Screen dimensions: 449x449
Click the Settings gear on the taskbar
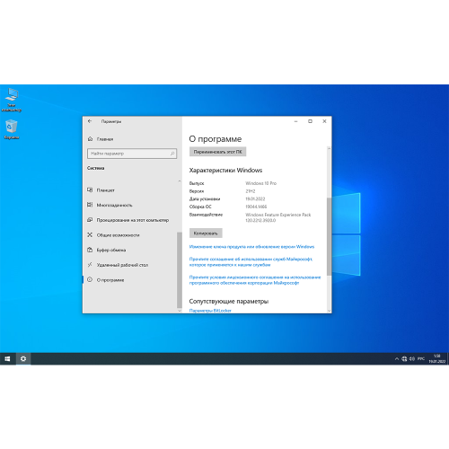pos(23,358)
